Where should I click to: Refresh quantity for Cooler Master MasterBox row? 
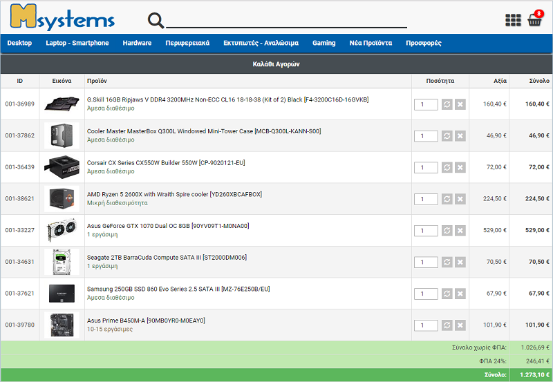click(x=447, y=135)
